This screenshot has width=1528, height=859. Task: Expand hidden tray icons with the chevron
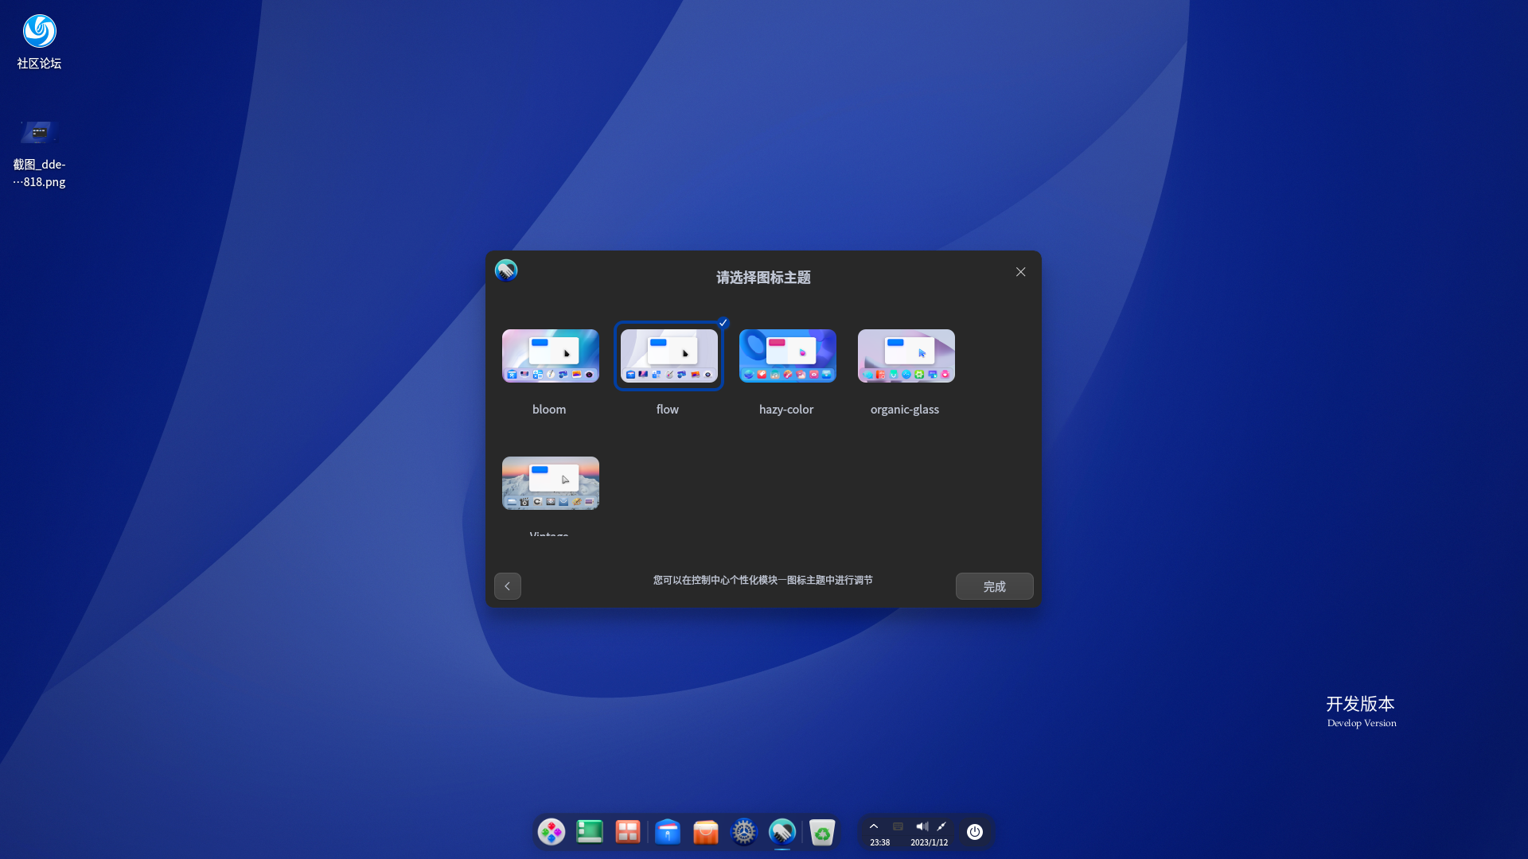(874, 826)
